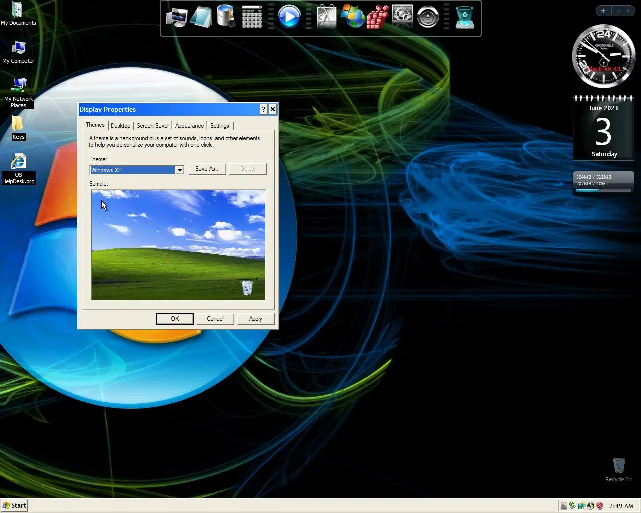Select the Recycle Bin desktop icon
The image size is (641, 513).
[x=619, y=470]
